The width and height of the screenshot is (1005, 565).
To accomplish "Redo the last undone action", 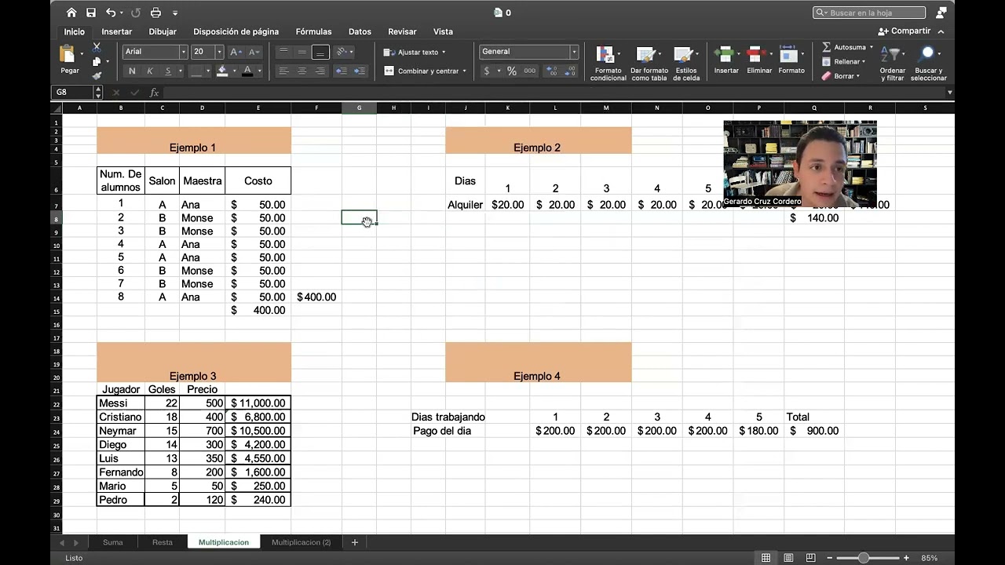I will point(137,13).
